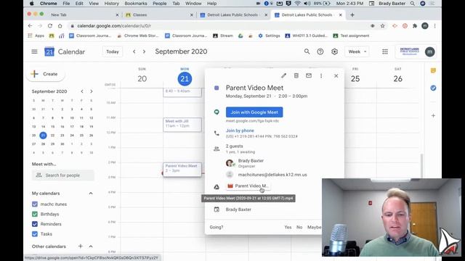Click the Search for people field

point(63,175)
